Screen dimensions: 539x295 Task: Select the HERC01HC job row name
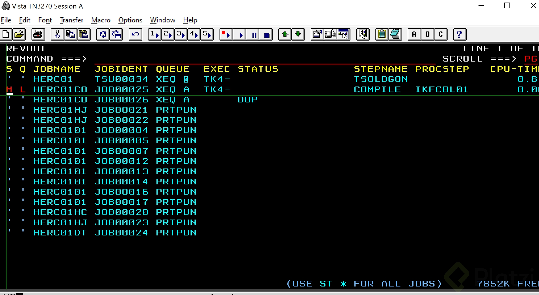point(60,212)
